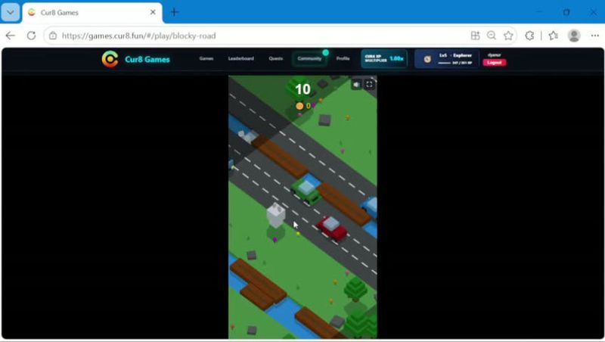Viewport: 605px width, 342px height.
Task: Click the user avatar in level card
Action: pos(427,59)
